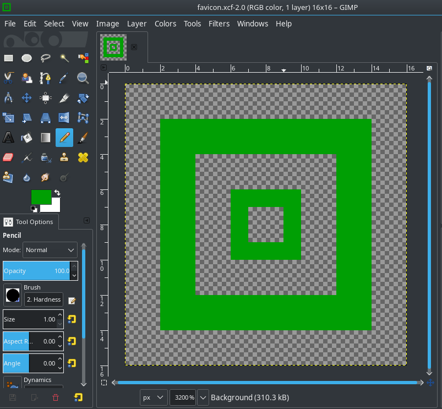Click the favicon image tab thumbnail

113,47
